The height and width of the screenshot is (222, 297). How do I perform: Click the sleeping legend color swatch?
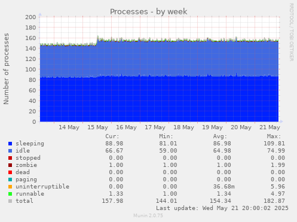coord(10,144)
